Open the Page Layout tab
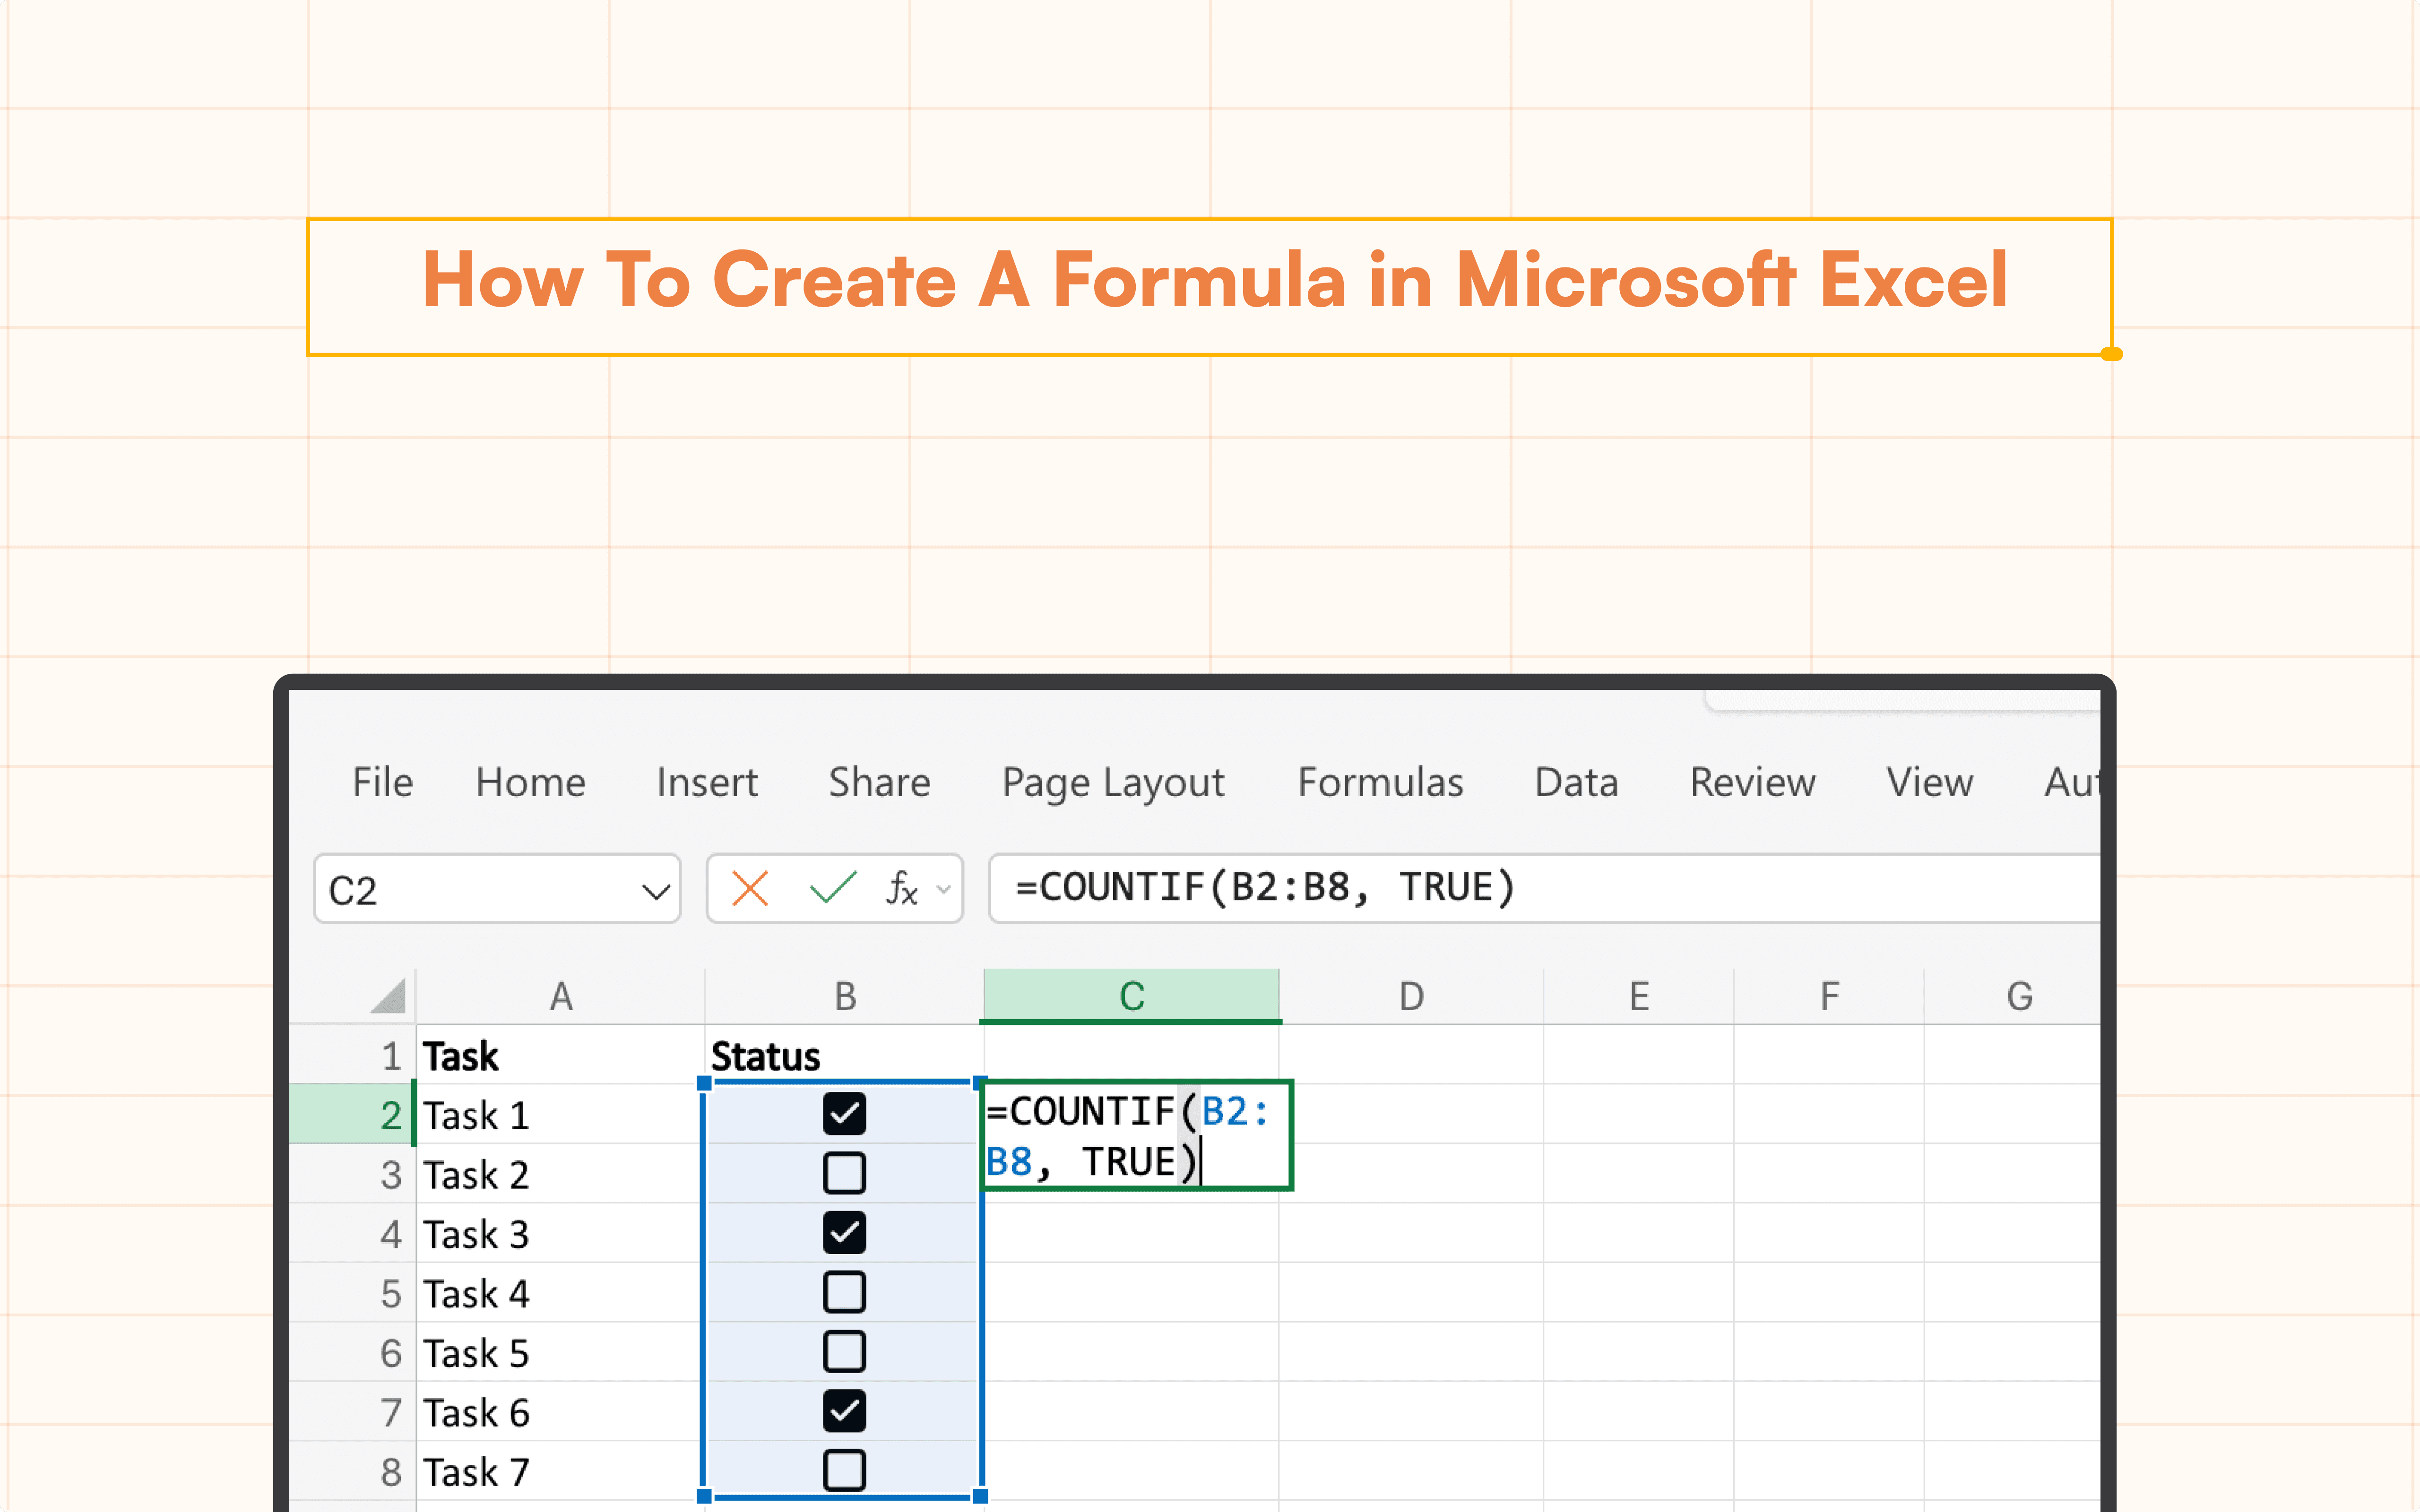This screenshot has height=1512, width=2420. pyautogui.click(x=1113, y=784)
